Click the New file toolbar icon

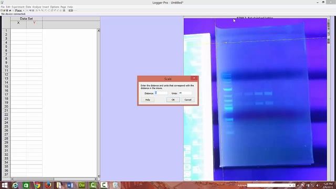[2, 10]
